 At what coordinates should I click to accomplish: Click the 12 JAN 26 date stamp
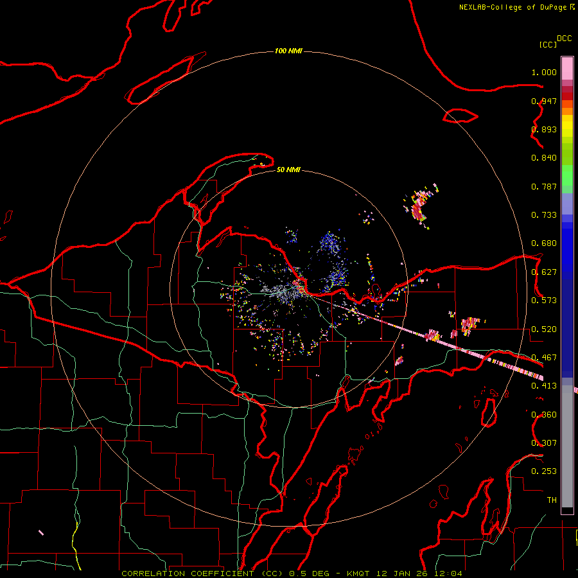tap(401, 574)
